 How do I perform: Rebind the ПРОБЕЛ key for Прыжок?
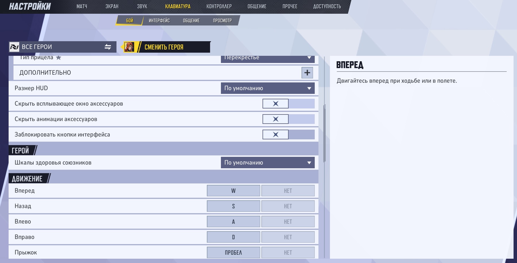tap(234, 252)
